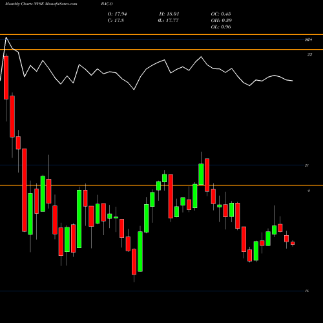Click the 'O: 17.94' open value
This screenshot has height=323, width=323.
117,14
